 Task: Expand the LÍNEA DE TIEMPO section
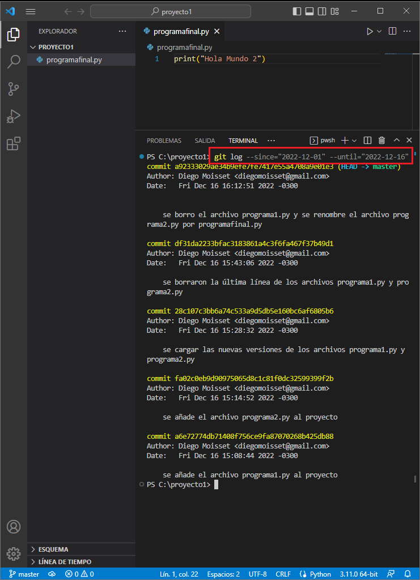point(82,561)
